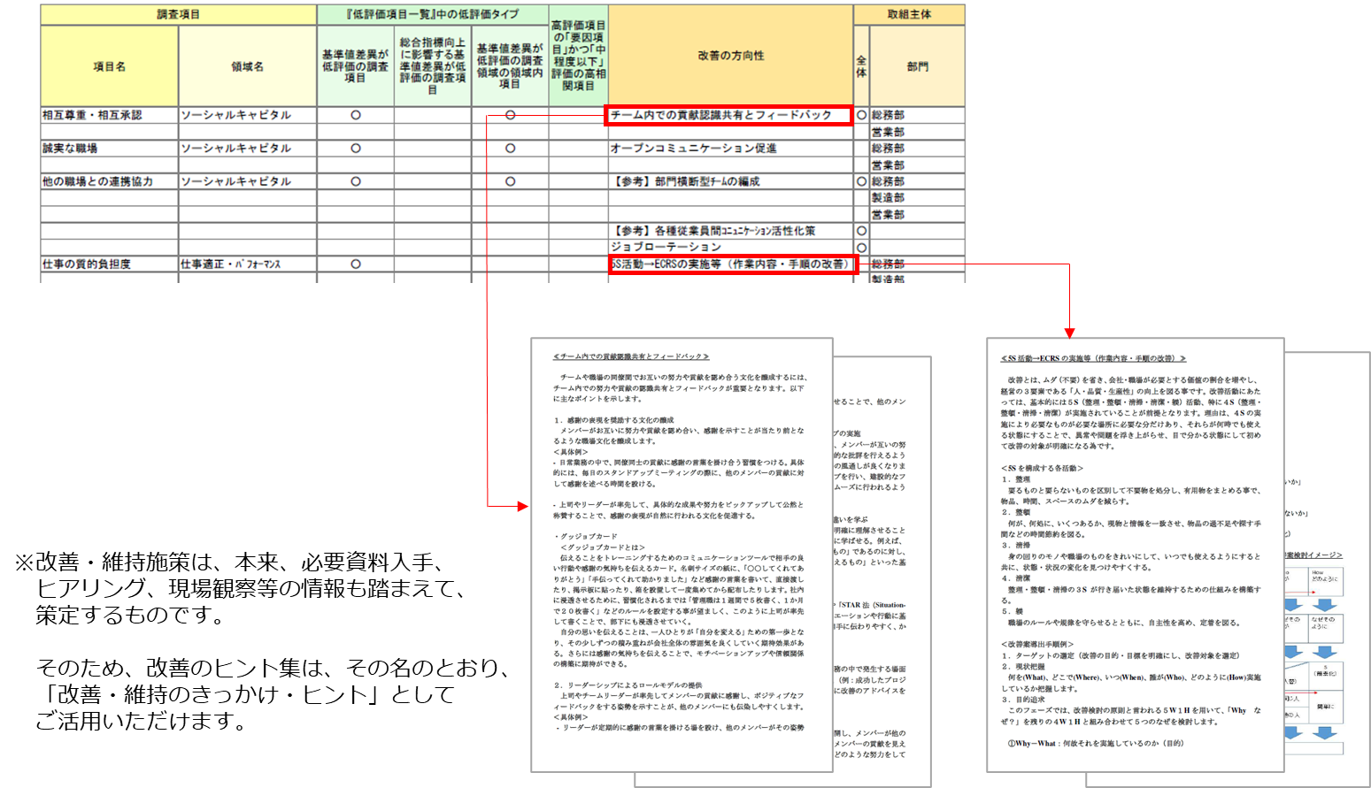
Task: Click the 項目名 column header
Action: pos(110,66)
